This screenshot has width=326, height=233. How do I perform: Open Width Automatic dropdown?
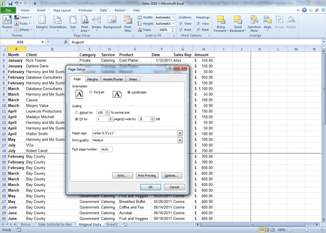[174, 18]
